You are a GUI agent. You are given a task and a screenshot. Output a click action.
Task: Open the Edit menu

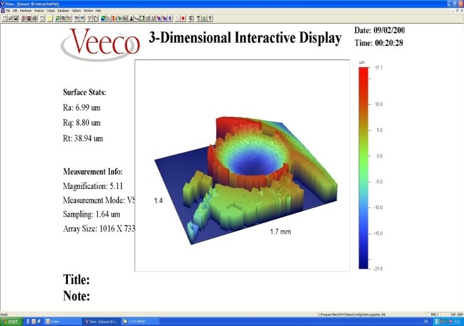(15, 11)
